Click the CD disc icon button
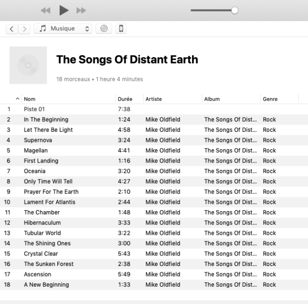The image size is (308, 304). (x=104, y=29)
